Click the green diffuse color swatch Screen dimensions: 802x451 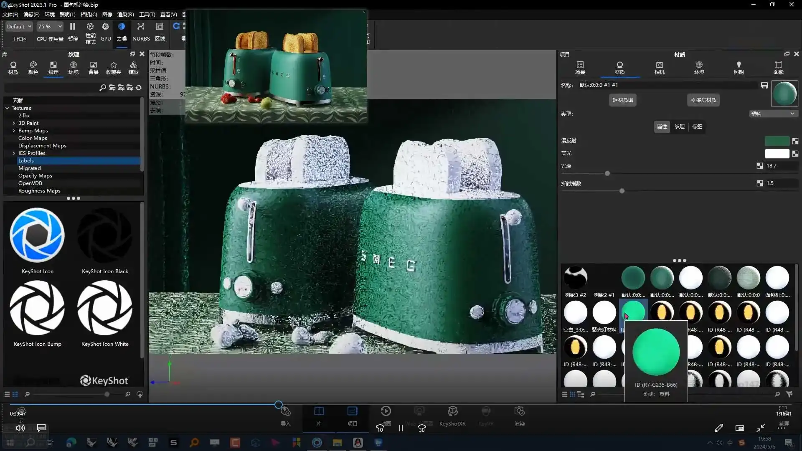point(777,141)
